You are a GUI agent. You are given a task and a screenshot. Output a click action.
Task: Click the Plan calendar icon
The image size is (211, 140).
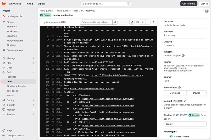[4, 63]
